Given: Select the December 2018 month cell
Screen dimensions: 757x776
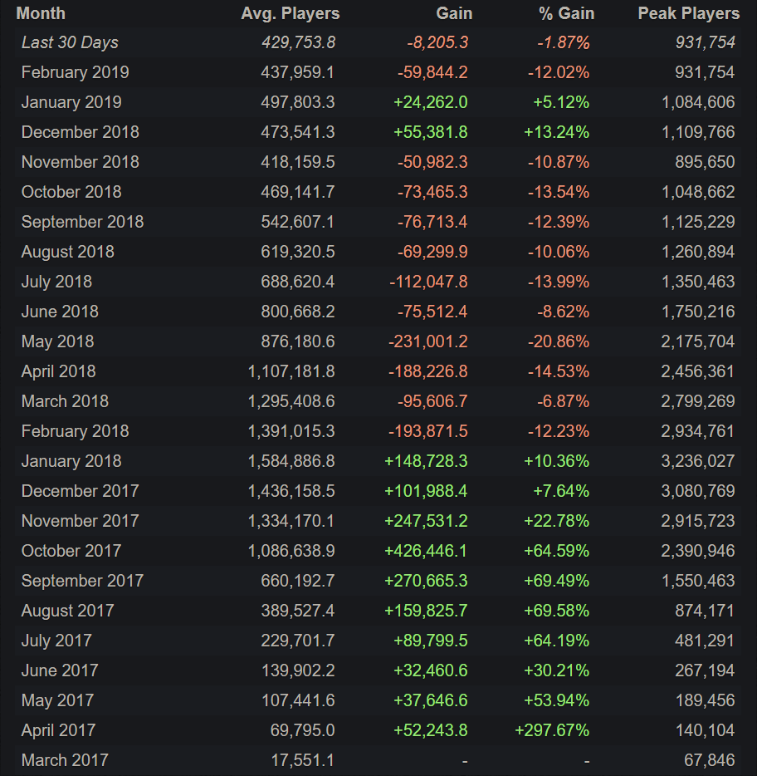Looking at the screenshot, I should (x=81, y=132).
